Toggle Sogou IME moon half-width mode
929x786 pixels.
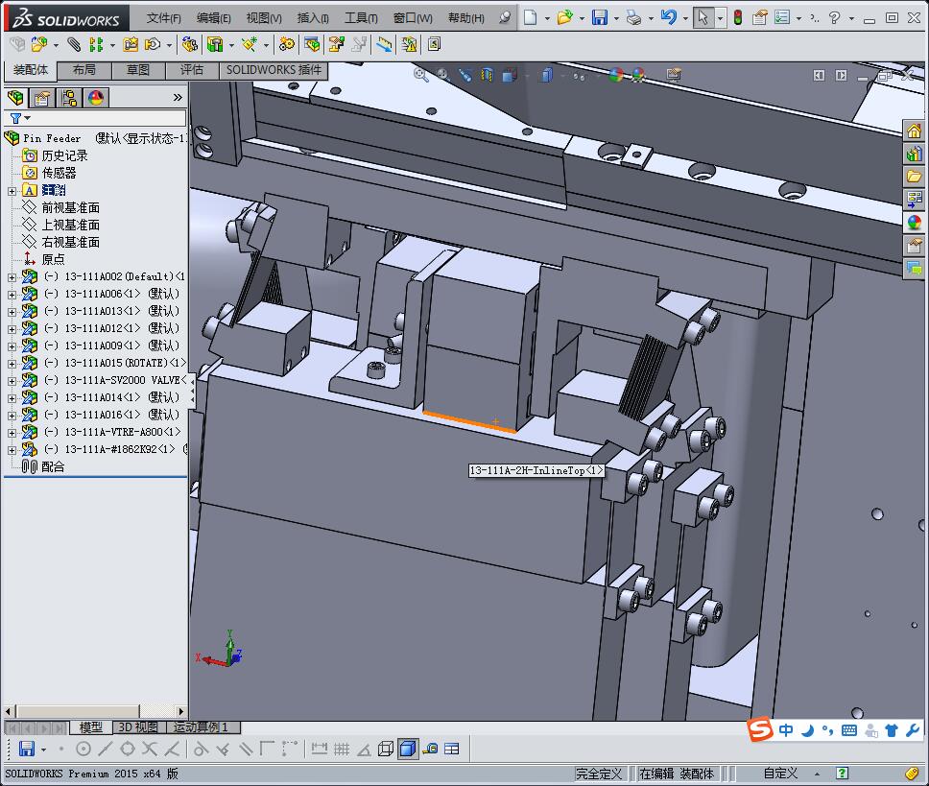(807, 730)
